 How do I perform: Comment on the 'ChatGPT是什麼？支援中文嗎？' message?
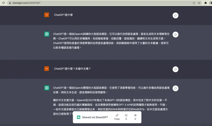[176, 69]
